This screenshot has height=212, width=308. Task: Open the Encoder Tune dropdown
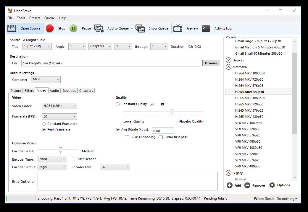click(52, 159)
